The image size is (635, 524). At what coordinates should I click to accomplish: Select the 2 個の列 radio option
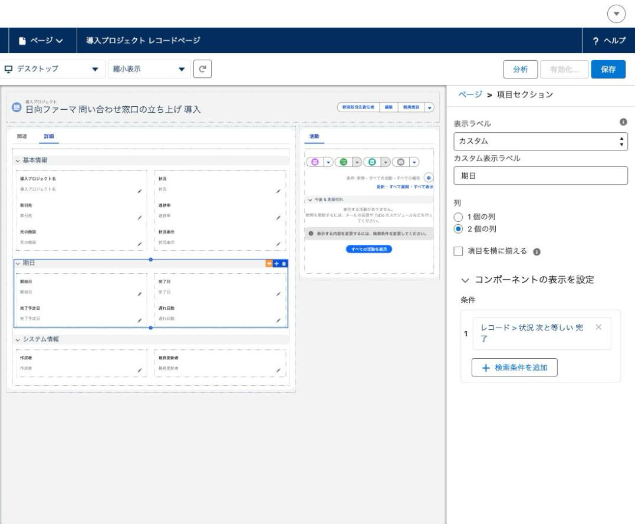(x=458, y=229)
